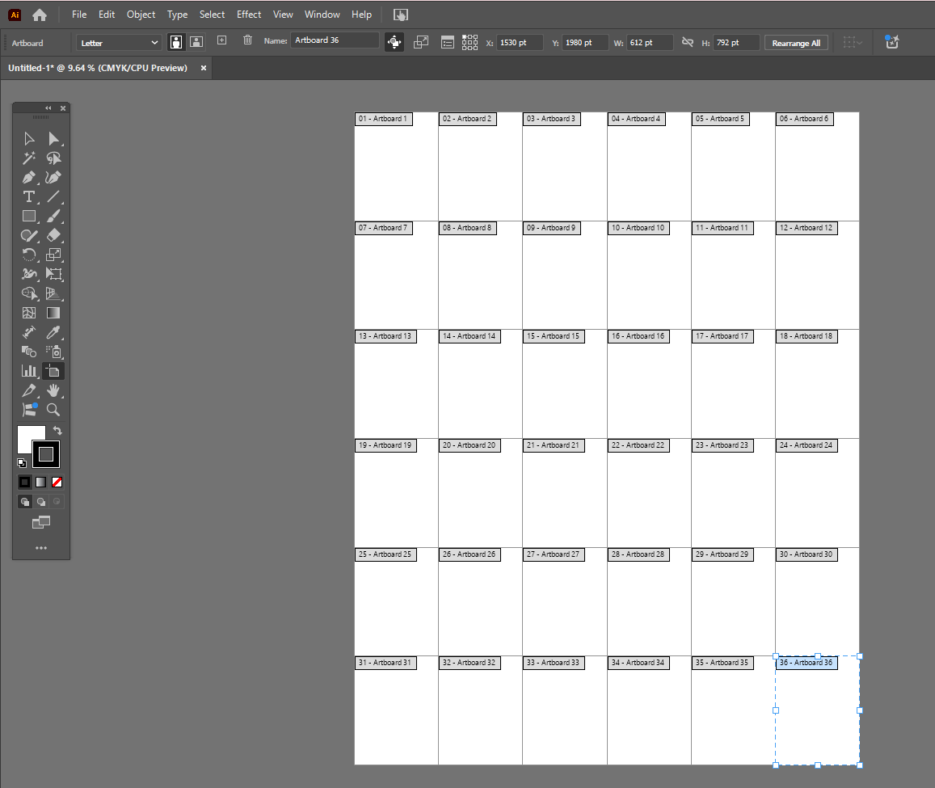Select the Blend tool
Viewport: 935px width, 788px height.
pyautogui.click(x=28, y=352)
